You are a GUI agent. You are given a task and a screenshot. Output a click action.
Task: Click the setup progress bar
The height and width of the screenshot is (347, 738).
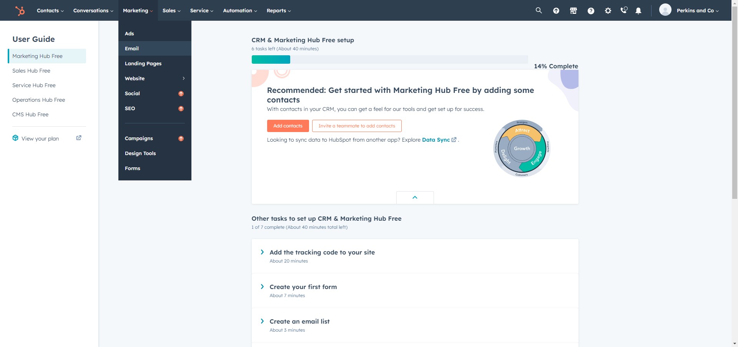coord(389,59)
